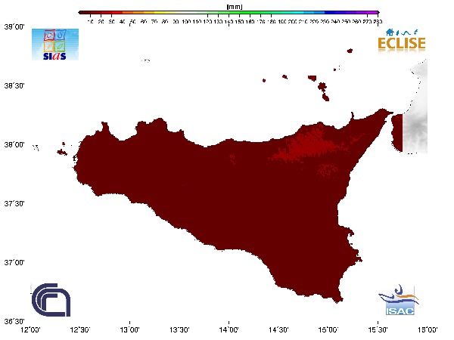Screen dimensions: 454x340
Task: Click the 15°30' longitude label
Action: [378, 329]
